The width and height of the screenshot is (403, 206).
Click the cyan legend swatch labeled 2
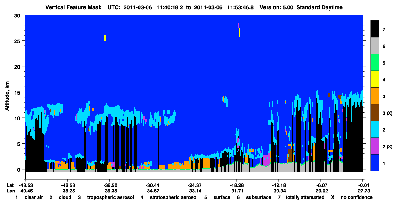(x=375, y=129)
